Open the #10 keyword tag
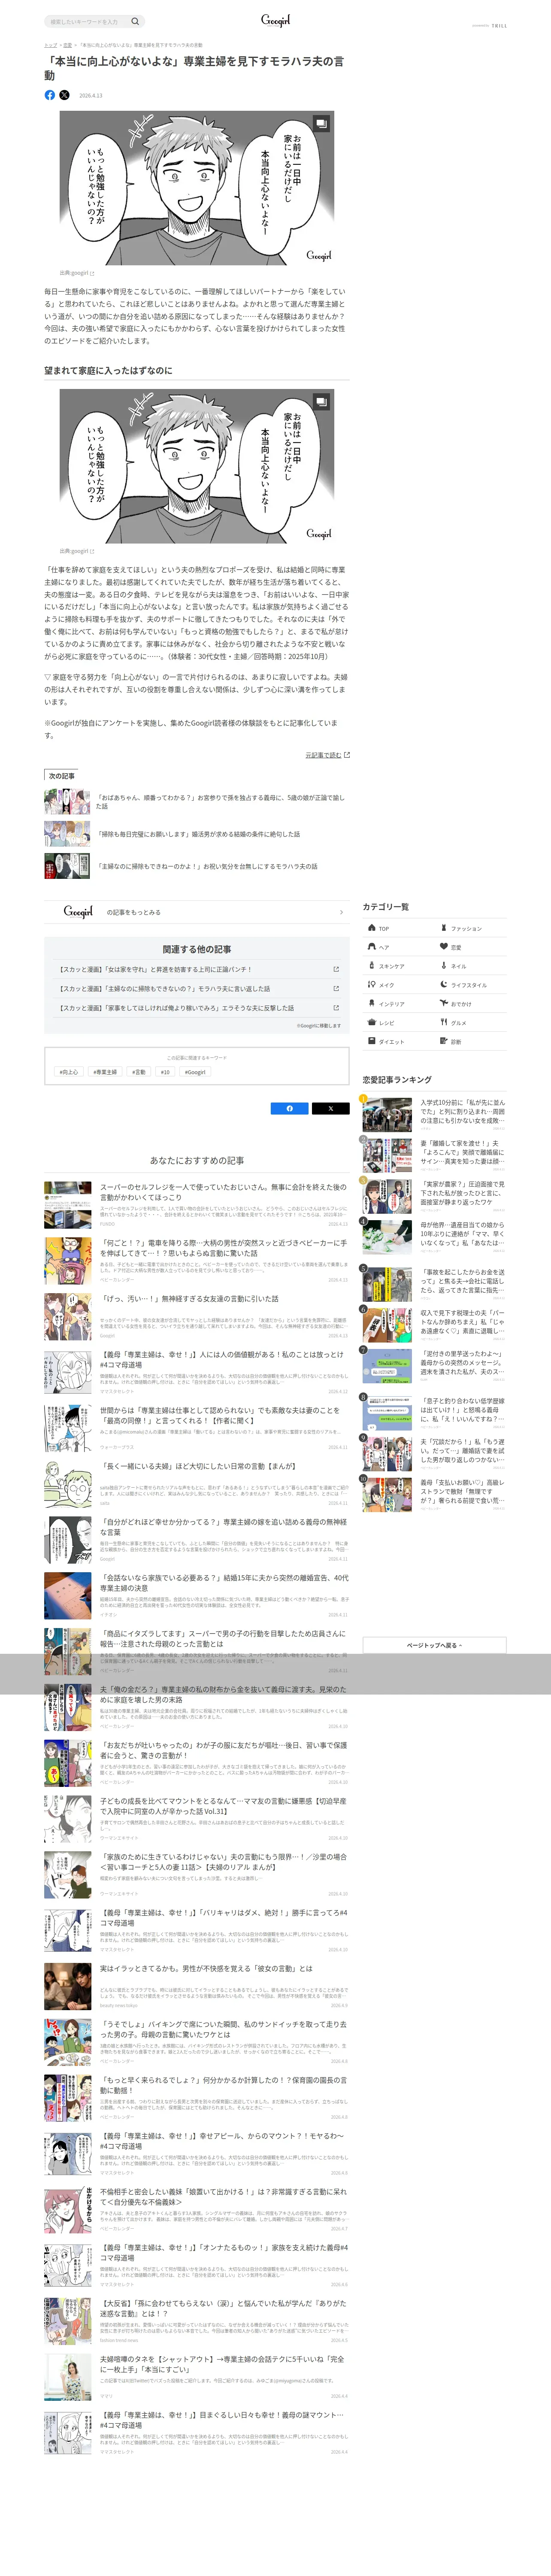Screen dimensions: 551x2576 165,1072
